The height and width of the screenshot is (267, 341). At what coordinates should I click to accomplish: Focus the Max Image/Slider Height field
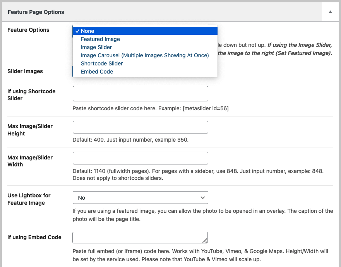pos(140,127)
